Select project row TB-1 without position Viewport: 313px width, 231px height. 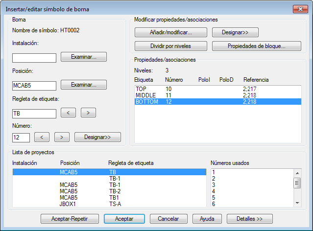(x=109, y=178)
